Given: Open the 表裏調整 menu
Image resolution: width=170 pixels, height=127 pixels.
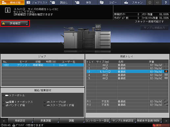Looking at the screenshot, I should (x=46, y=121).
